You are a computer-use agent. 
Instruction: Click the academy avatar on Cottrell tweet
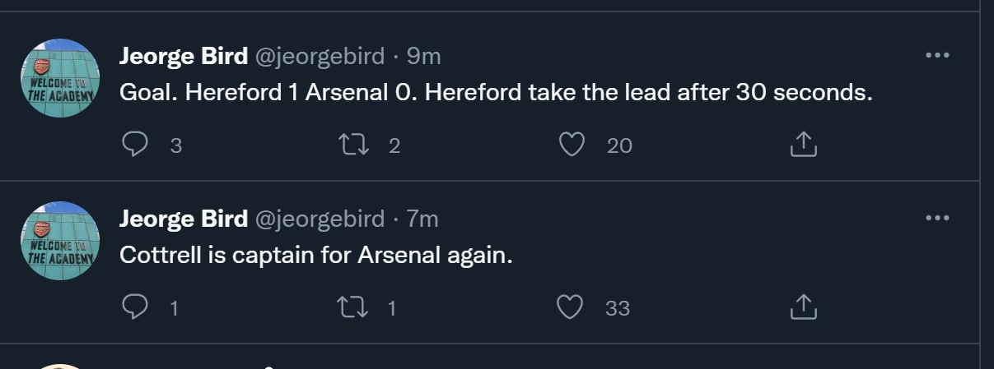[59, 240]
